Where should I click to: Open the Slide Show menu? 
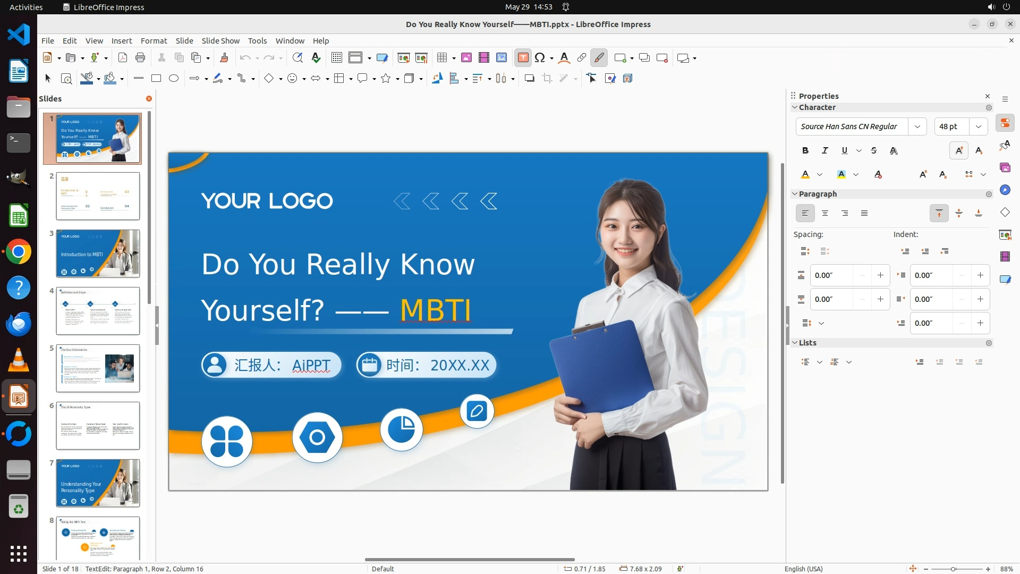point(220,41)
